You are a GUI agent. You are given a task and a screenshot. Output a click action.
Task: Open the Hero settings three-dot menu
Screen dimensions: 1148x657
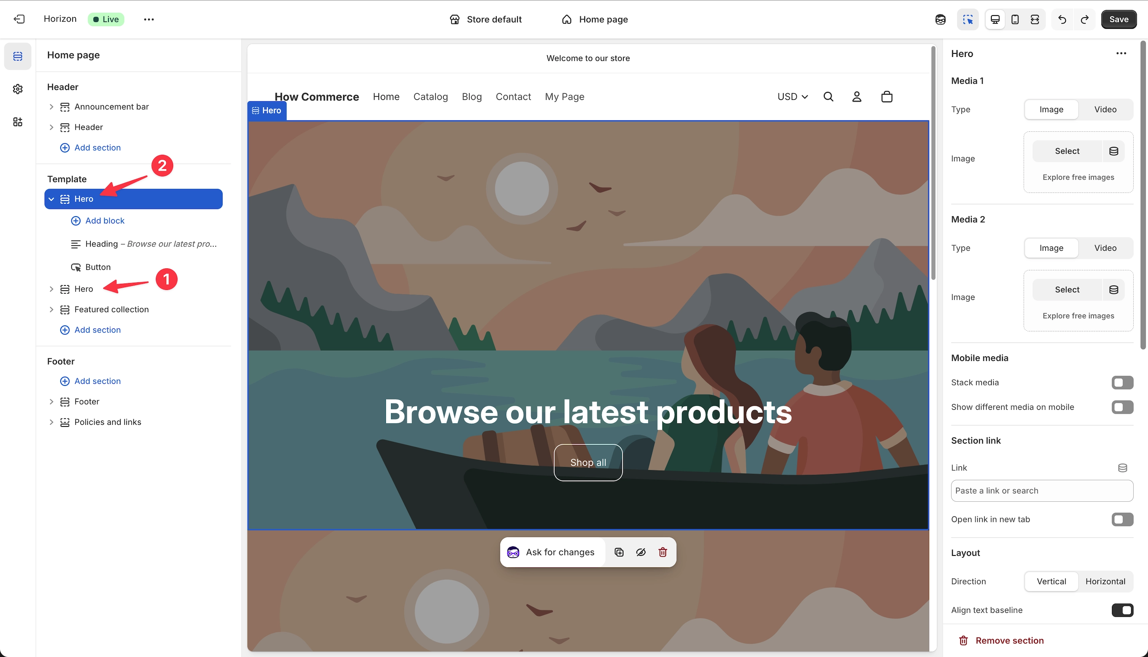tap(1121, 54)
